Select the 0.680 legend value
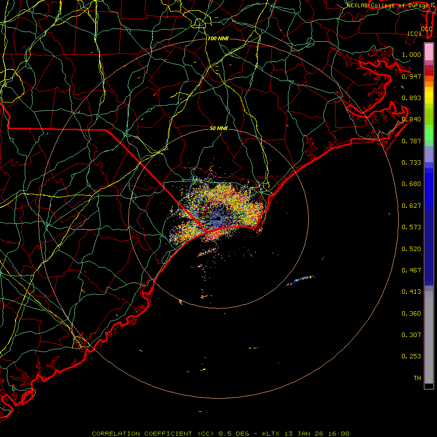This screenshot has width=437, height=437. click(411, 184)
